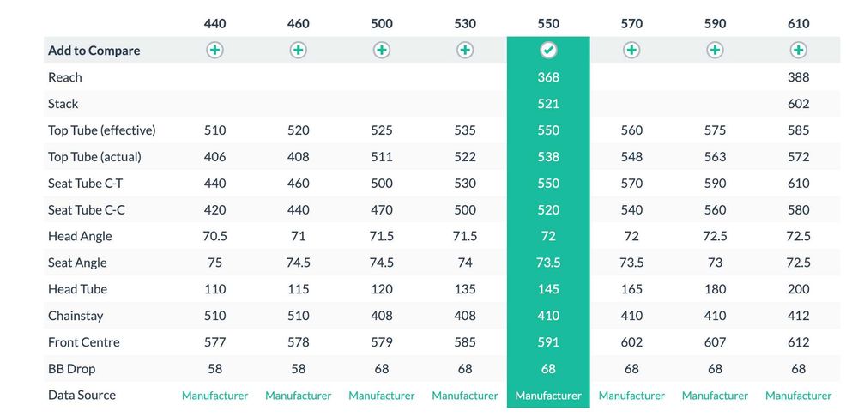Add size 500 to compare

pyautogui.click(x=381, y=51)
